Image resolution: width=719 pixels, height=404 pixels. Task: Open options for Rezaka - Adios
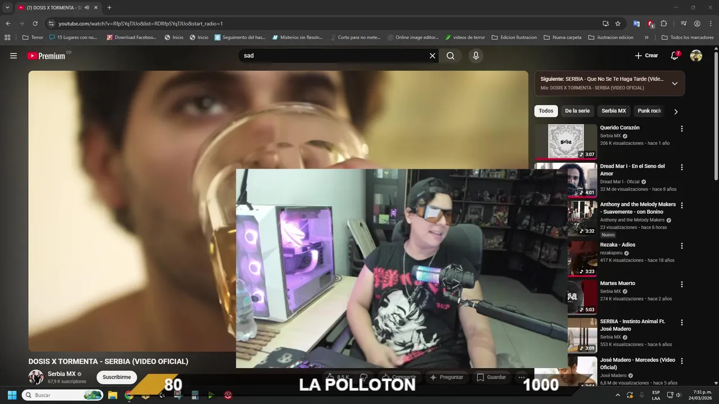click(682, 246)
